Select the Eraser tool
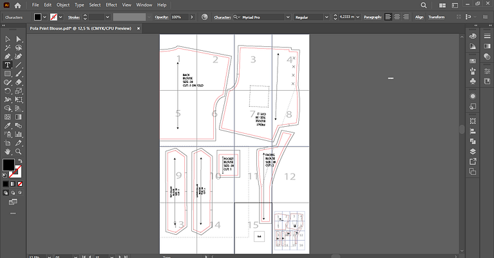 coord(18,82)
